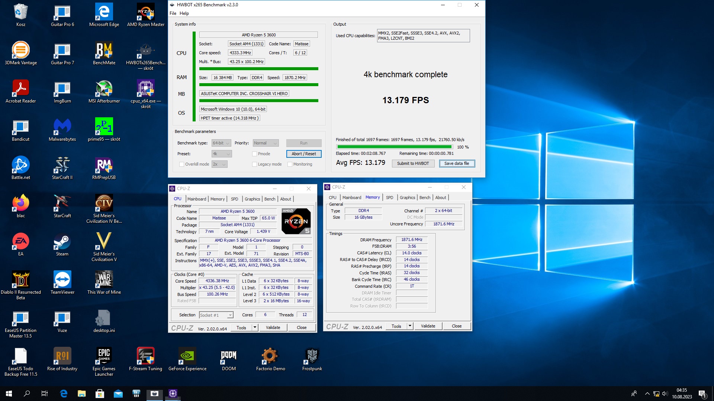This screenshot has width=714, height=401.
Task: Click the DRAM Frequency 1871.6 MHz field
Action: pos(412,240)
